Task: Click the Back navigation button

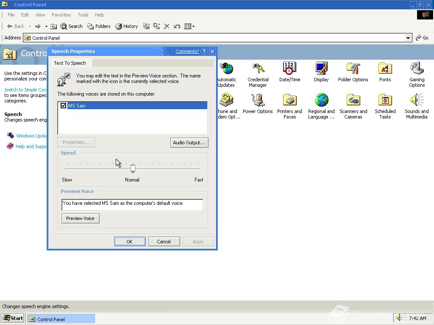Action: coord(16,26)
